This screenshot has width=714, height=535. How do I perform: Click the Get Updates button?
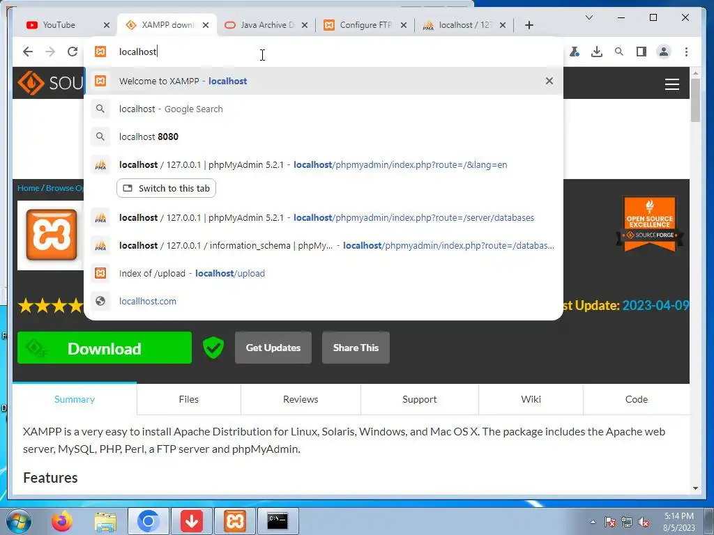[x=273, y=348]
